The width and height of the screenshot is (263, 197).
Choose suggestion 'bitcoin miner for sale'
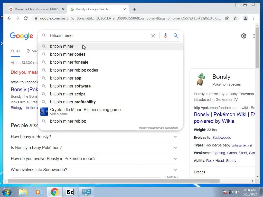[x=111, y=62]
